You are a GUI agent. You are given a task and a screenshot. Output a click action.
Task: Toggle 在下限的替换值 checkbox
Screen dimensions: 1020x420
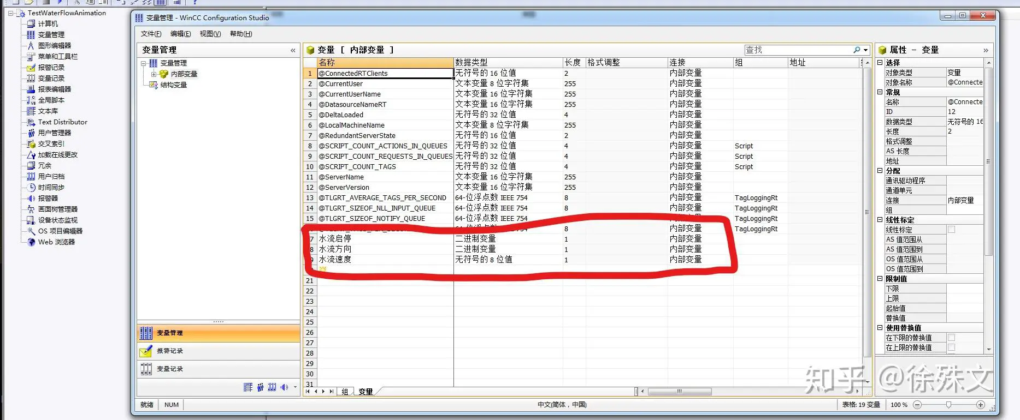tap(951, 338)
